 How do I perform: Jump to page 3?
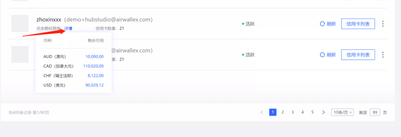(293, 112)
